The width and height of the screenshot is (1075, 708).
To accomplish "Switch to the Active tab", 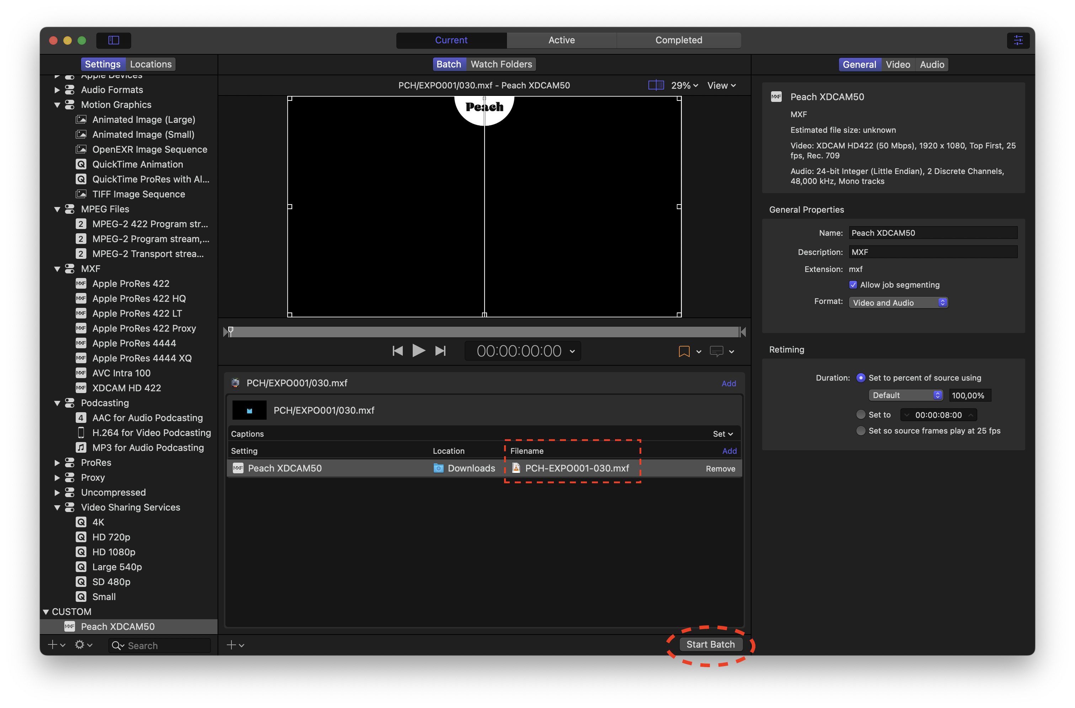I will pos(561,40).
